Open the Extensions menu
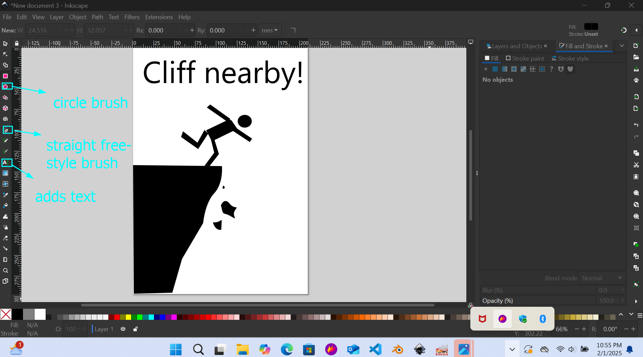Viewport: 643px width, 357px height. tap(159, 17)
